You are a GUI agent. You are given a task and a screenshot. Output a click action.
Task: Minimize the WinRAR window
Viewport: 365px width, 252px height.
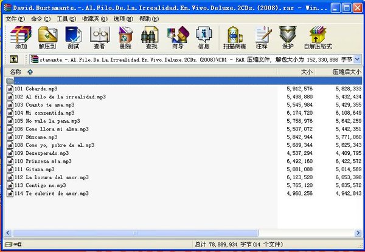click(x=335, y=8)
